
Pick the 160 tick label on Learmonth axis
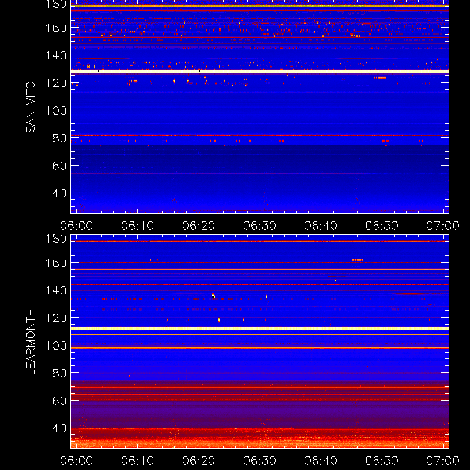[56, 263]
